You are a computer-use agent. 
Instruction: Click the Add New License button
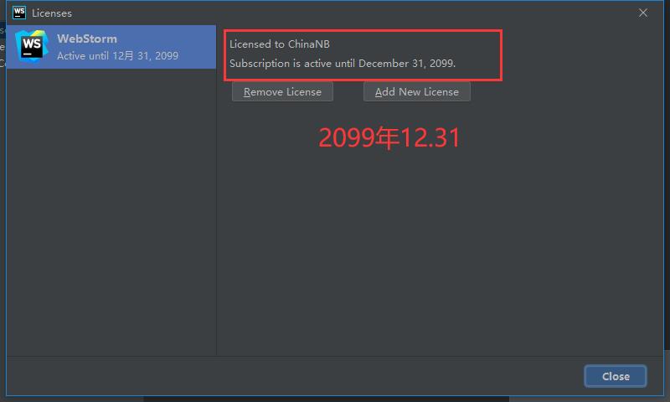(416, 92)
